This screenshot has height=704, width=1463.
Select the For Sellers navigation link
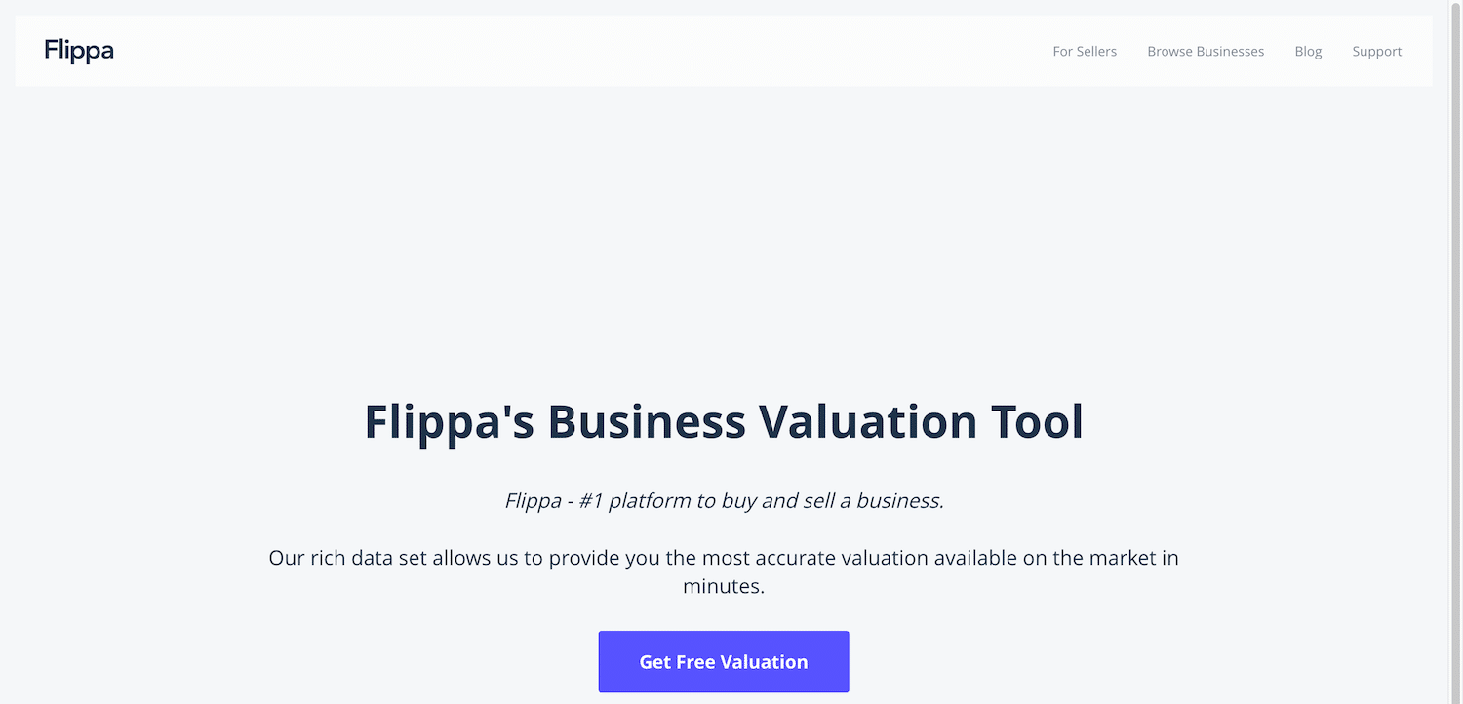click(x=1085, y=51)
